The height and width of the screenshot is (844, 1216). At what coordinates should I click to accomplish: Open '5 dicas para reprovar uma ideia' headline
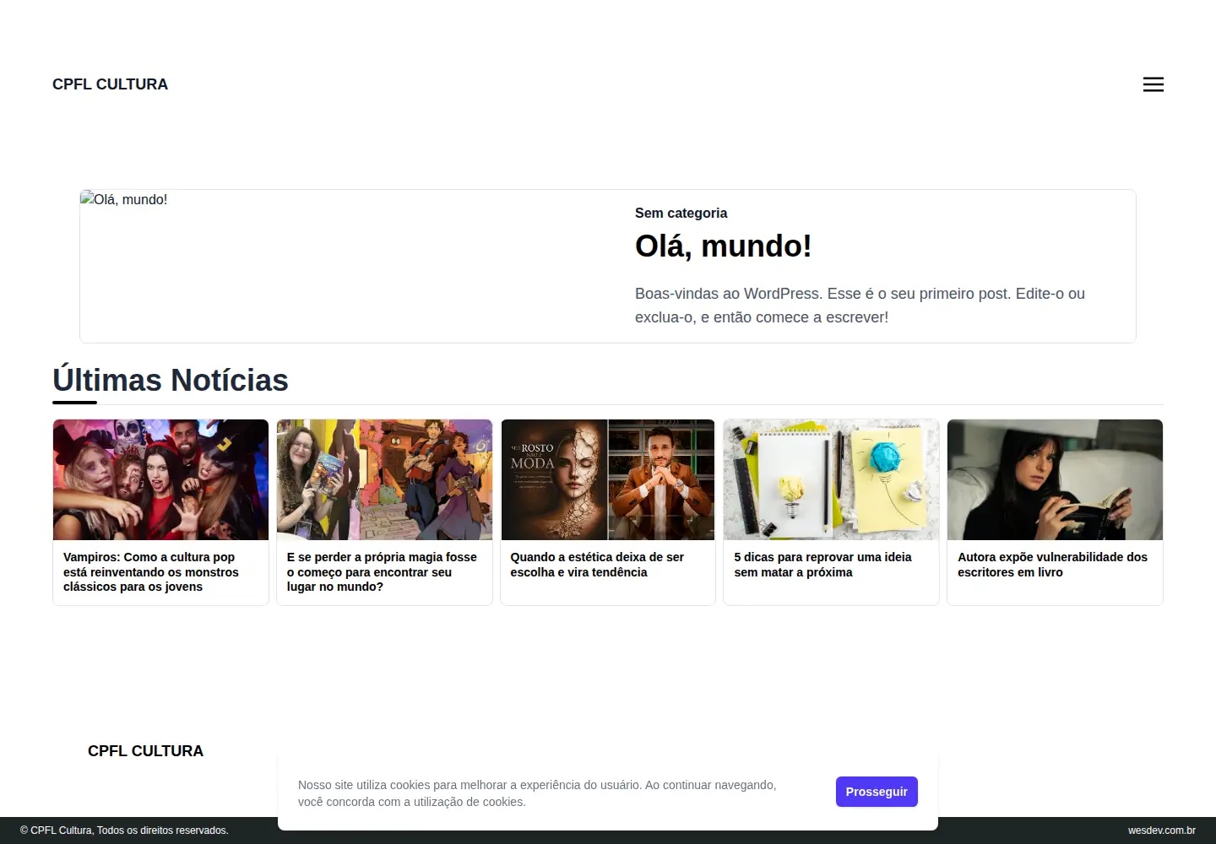[x=822, y=565]
